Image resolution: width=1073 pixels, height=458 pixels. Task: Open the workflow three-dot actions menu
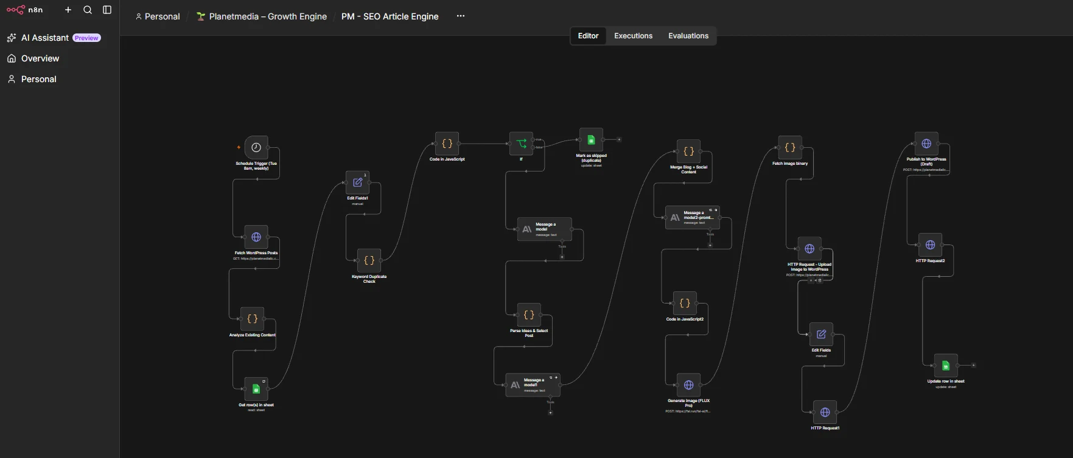click(x=461, y=16)
